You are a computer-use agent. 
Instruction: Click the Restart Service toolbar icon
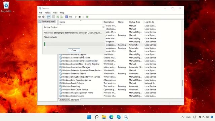[87, 17]
